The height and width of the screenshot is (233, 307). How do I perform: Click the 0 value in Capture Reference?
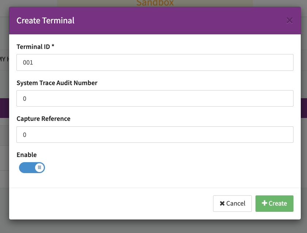25,135
